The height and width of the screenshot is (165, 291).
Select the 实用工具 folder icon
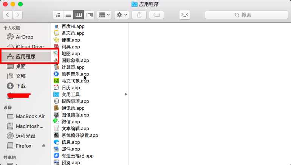[56, 94]
